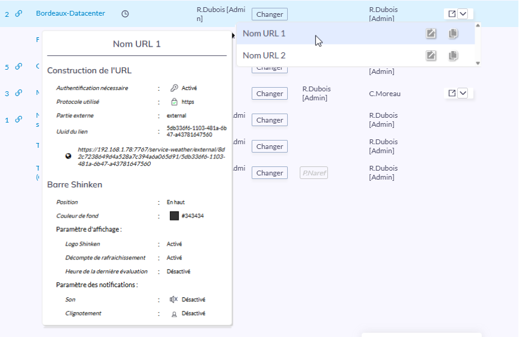
Task: Click the muted speaker icon beside Son
Action: pyautogui.click(x=174, y=299)
